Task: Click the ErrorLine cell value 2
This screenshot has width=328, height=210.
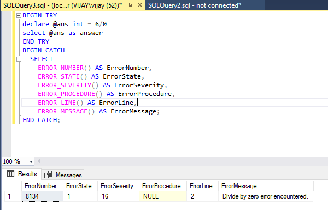Action: [x=202, y=196]
